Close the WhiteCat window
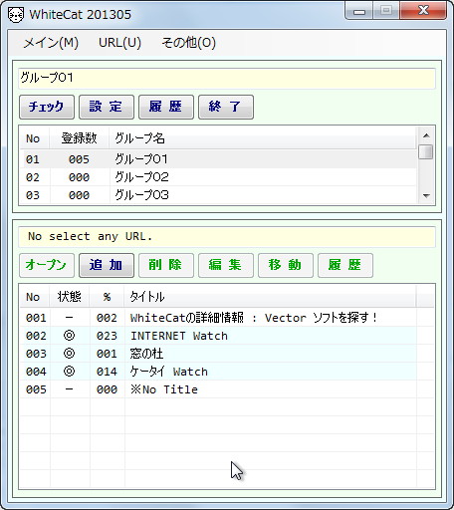This screenshot has width=454, height=510. click(x=423, y=11)
